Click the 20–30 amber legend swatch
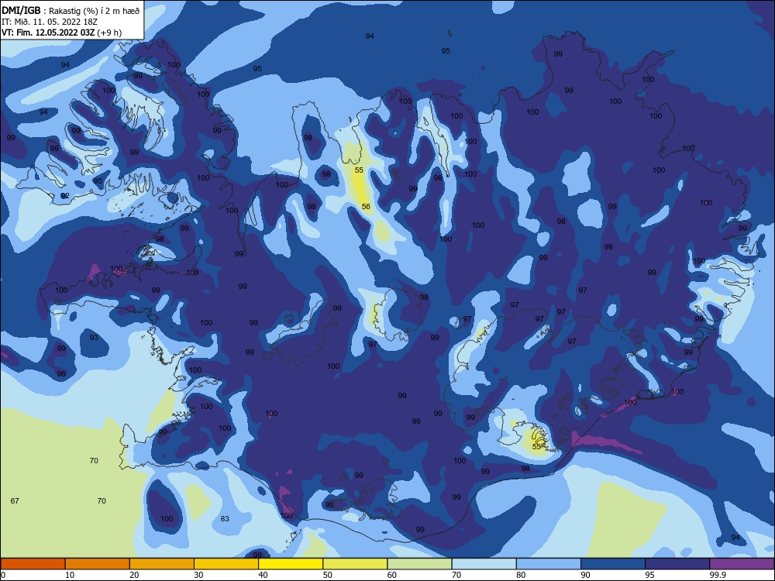The width and height of the screenshot is (775, 581). 162,564
